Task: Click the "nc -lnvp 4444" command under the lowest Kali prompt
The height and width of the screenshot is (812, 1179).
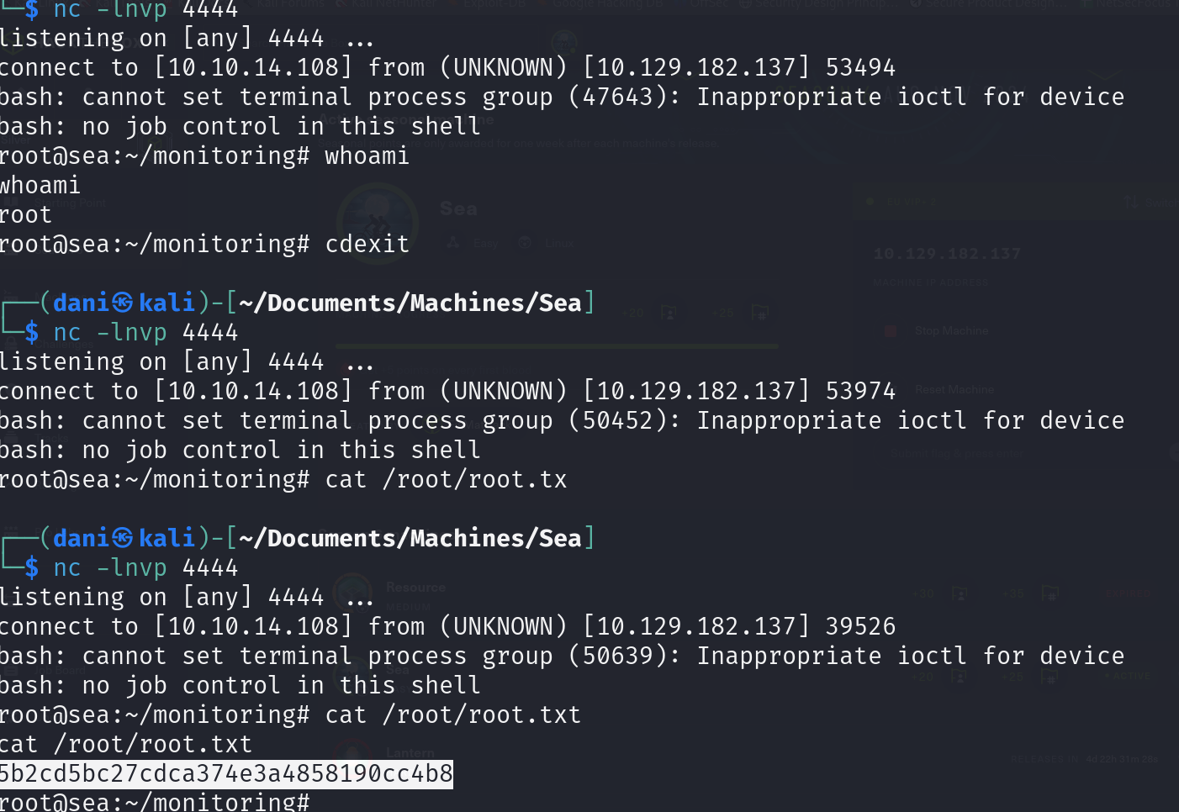Action: (145, 567)
